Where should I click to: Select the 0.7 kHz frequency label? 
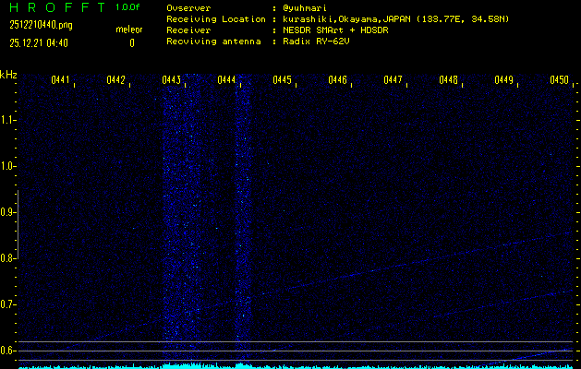tap(8, 304)
